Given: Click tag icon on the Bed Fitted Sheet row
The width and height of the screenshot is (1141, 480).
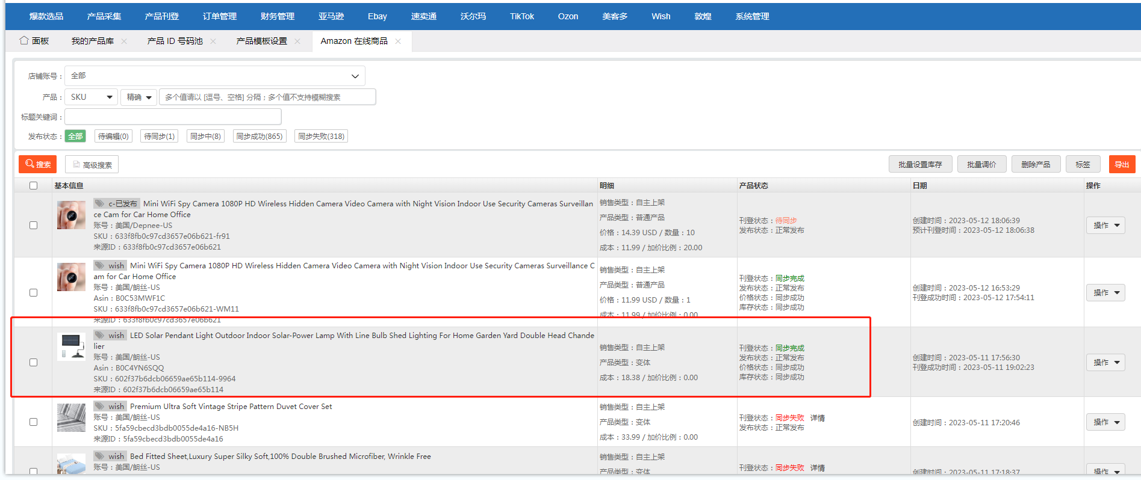Looking at the screenshot, I should coord(100,456).
